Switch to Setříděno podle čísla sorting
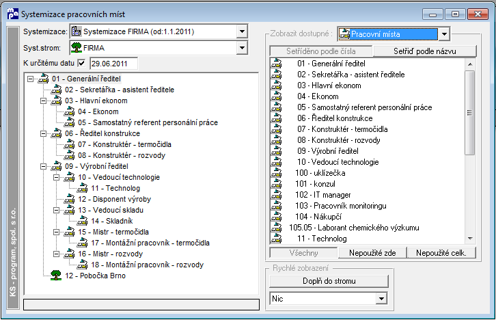The width and height of the screenshot is (496, 320). coord(320,51)
